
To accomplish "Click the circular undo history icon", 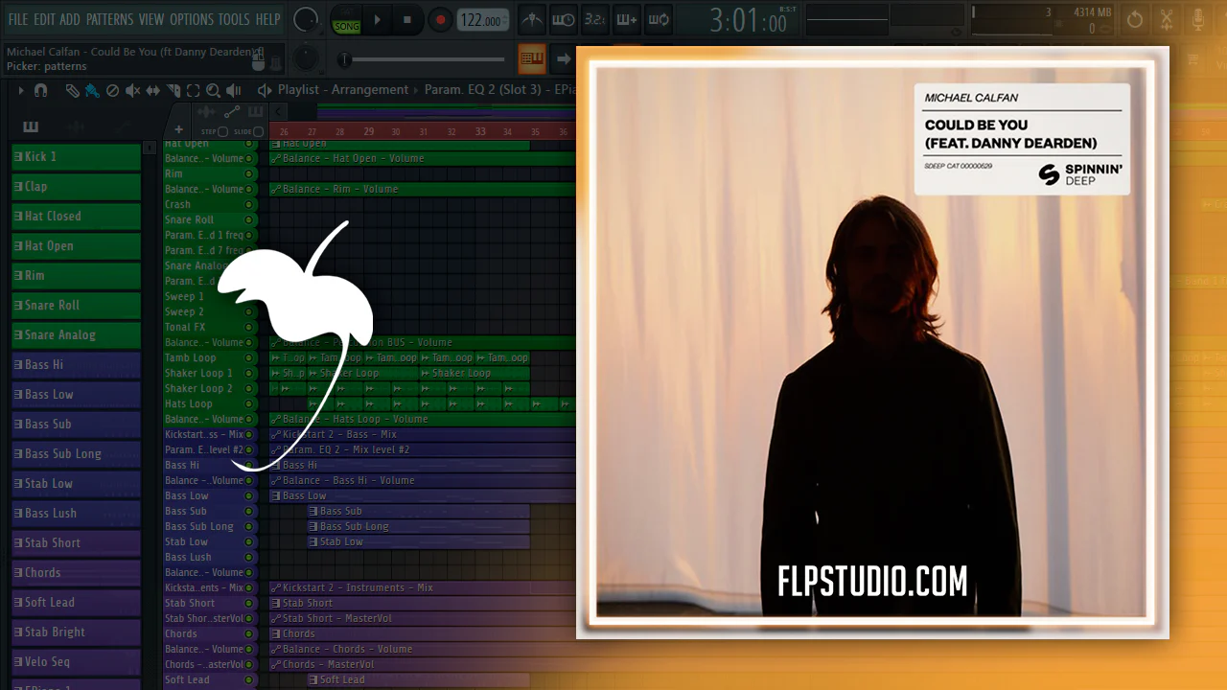I will click(x=1135, y=20).
